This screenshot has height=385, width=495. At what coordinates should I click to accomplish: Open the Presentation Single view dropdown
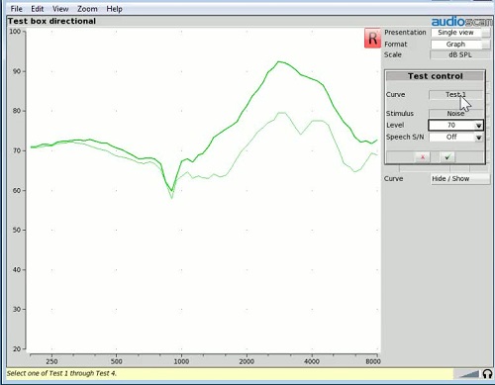coord(460,33)
